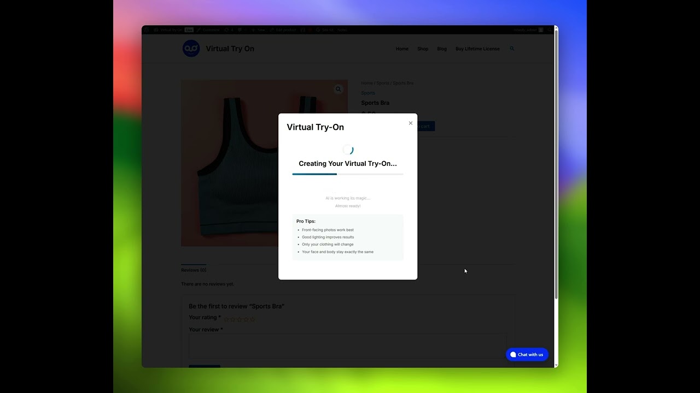
Task: Click 'Creating Your Virtual Try-On...' heading
Action: [348, 163]
